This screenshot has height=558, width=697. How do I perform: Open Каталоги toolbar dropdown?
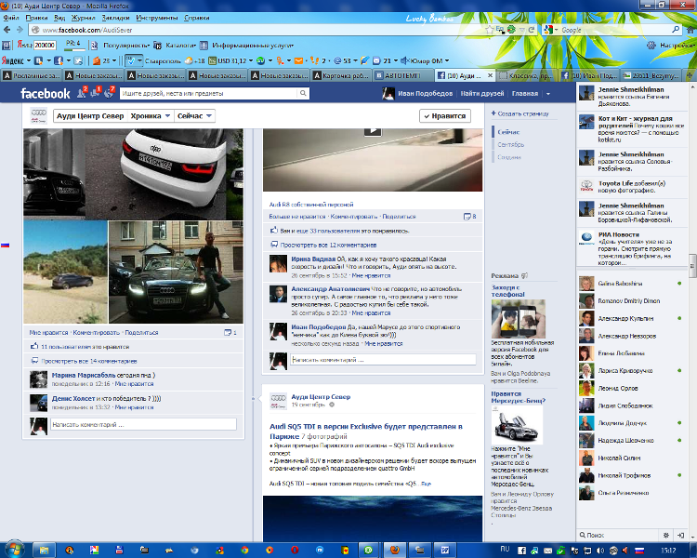180,45
